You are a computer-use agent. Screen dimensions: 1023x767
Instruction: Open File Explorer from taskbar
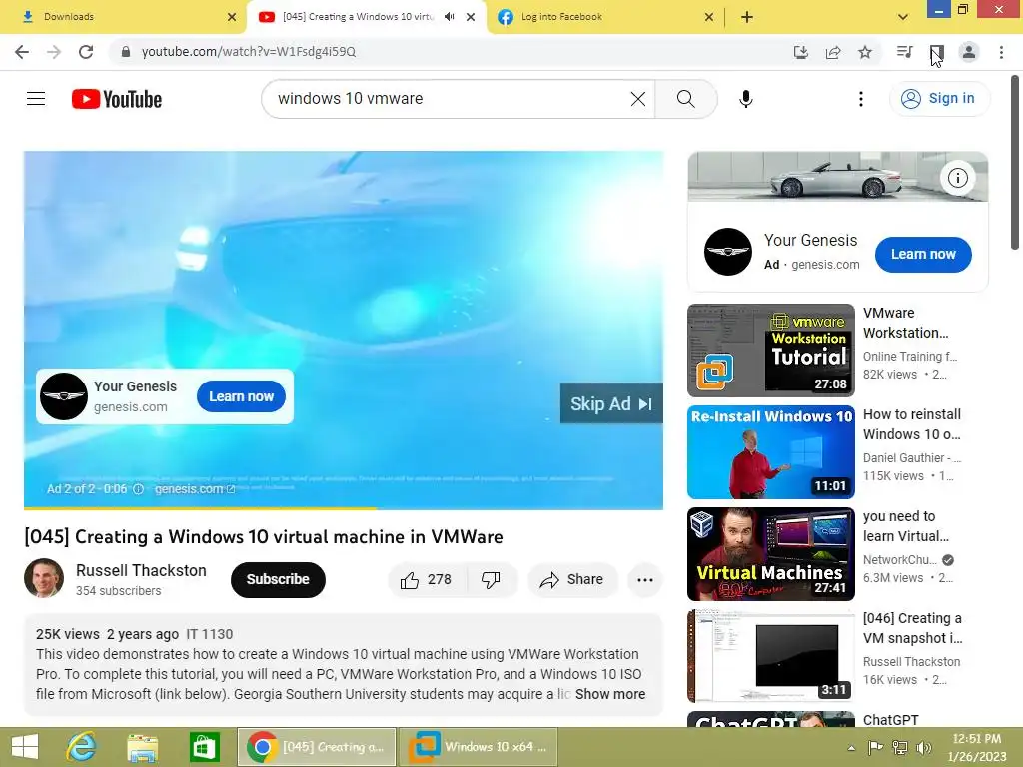(x=142, y=748)
